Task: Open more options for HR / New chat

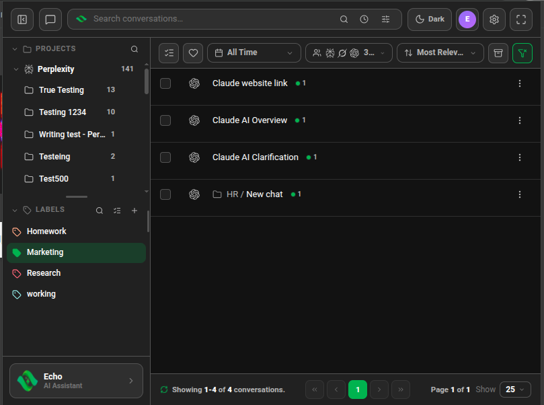Action: pyautogui.click(x=519, y=194)
